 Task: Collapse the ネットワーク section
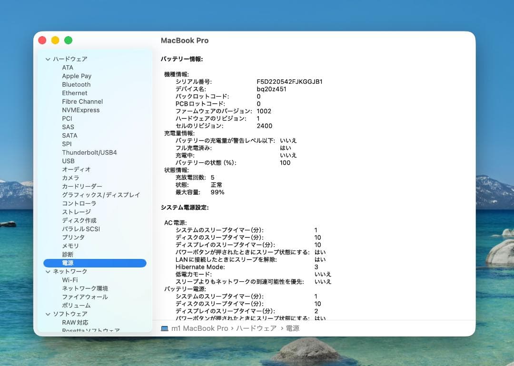pos(48,271)
